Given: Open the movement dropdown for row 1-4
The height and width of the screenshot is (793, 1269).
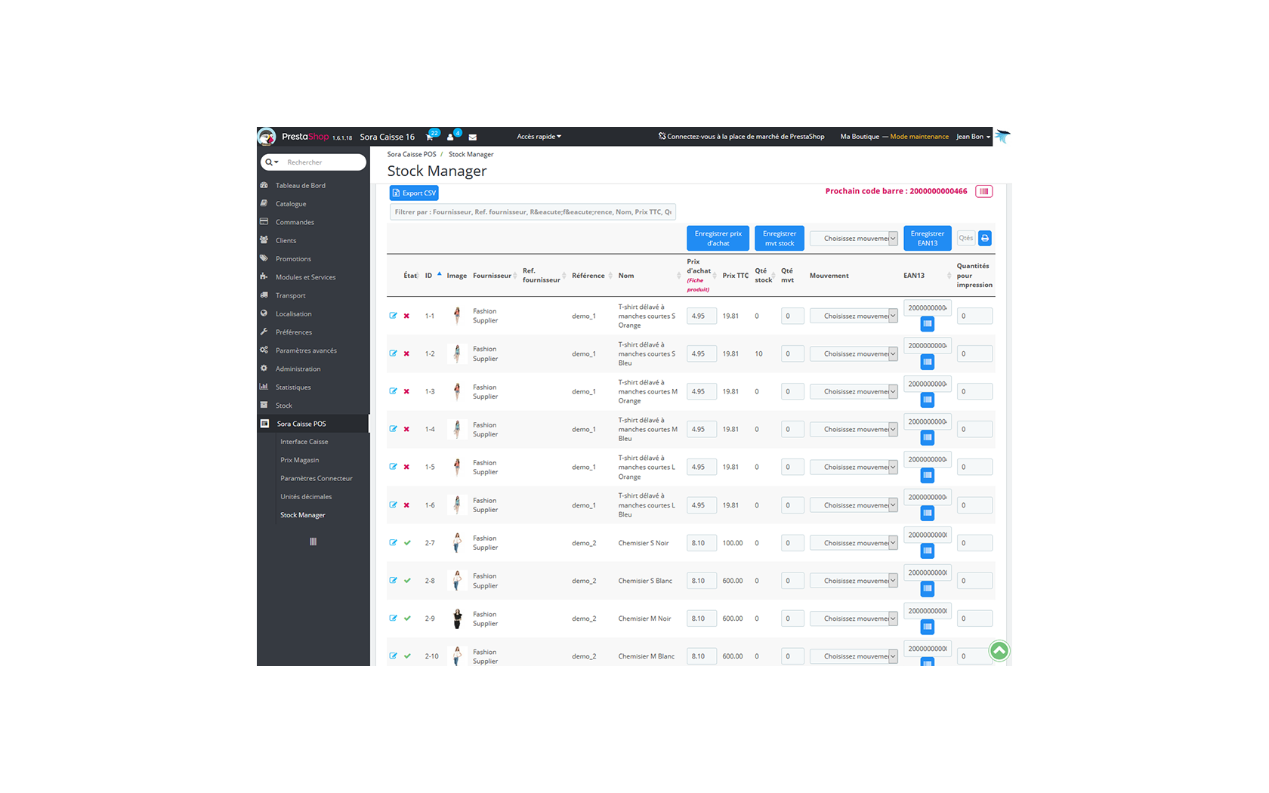Looking at the screenshot, I should (x=854, y=429).
